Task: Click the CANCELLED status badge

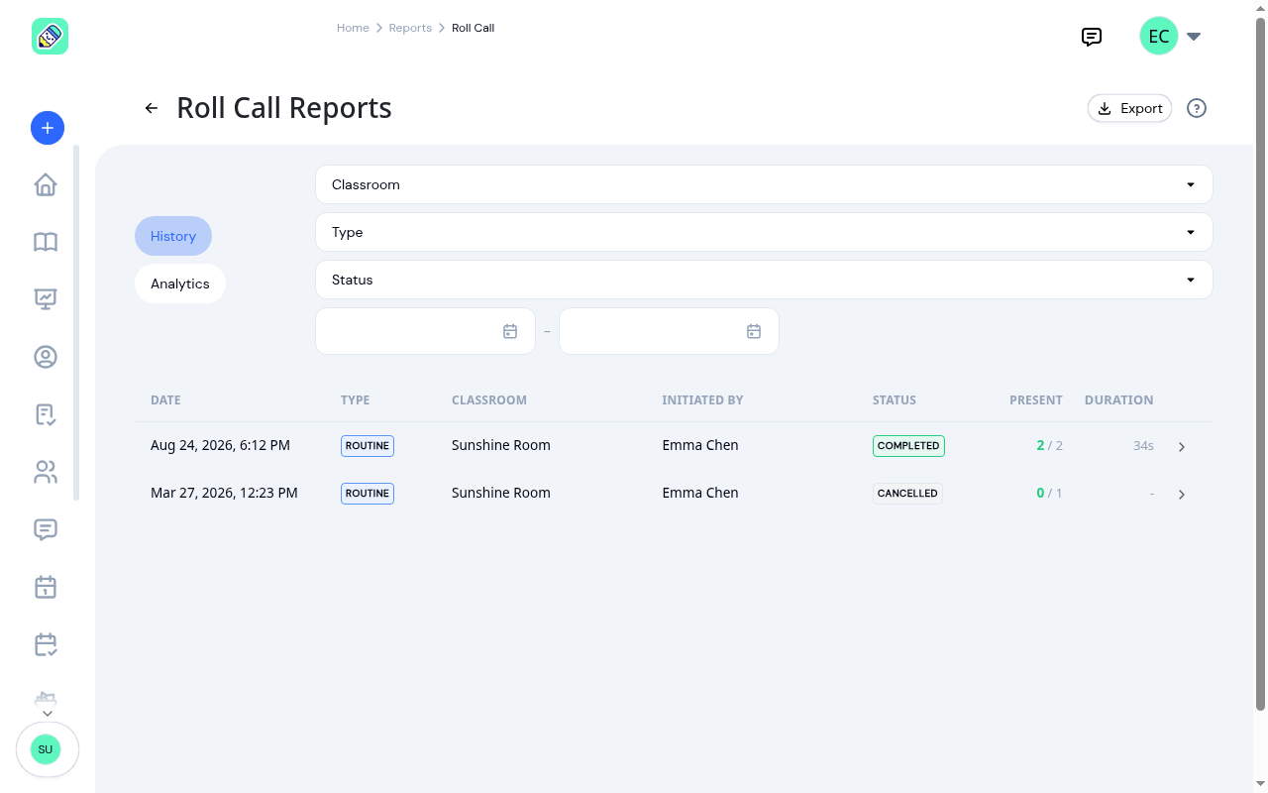Action: tap(907, 494)
